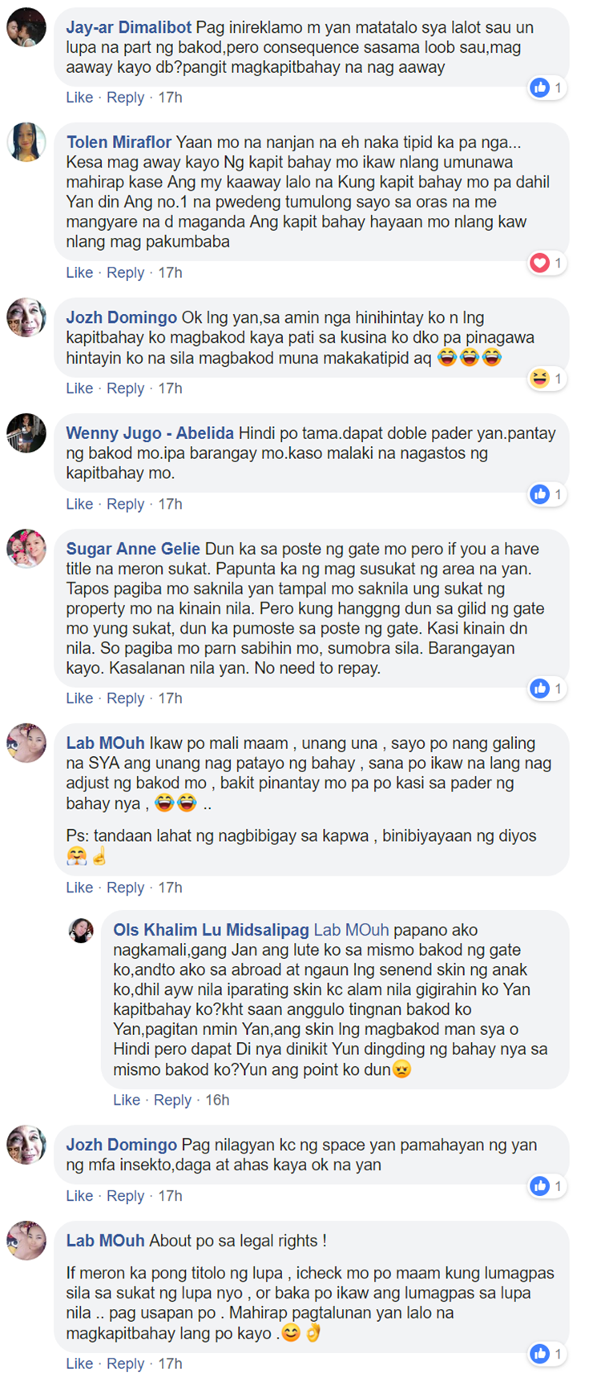Open the Wenny Jugo - Abelida profile name
The width and height of the screenshot is (601, 1377).
(150, 433)
